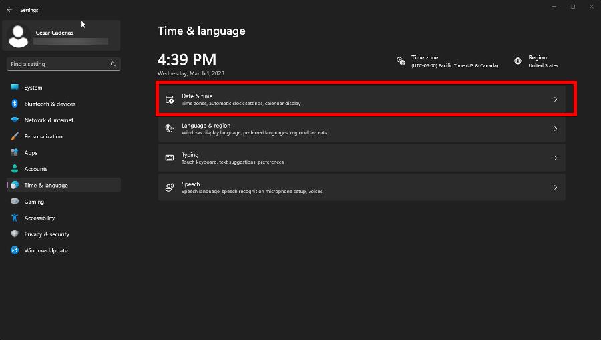Select Windows Update label

46,250
